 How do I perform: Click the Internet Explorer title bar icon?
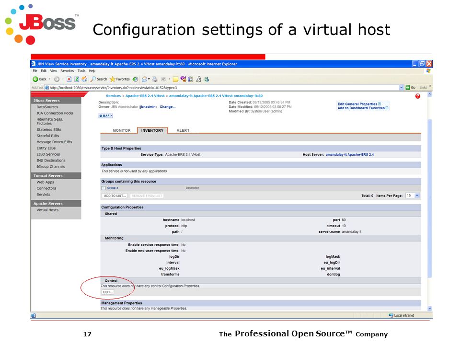click(x=34, y=64)
